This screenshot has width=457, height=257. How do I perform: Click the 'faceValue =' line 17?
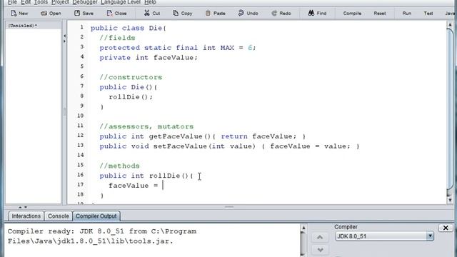[x=134, y=186]
